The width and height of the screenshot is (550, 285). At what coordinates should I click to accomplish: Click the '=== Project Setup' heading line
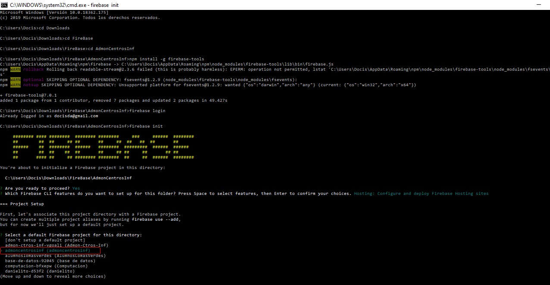(22, 204)
